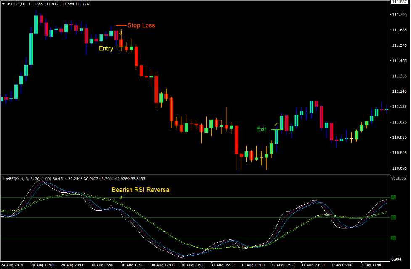Click the 29 Aug 2018 time axis label
This screenshot has height=269, width=411.
coord(11,265)
